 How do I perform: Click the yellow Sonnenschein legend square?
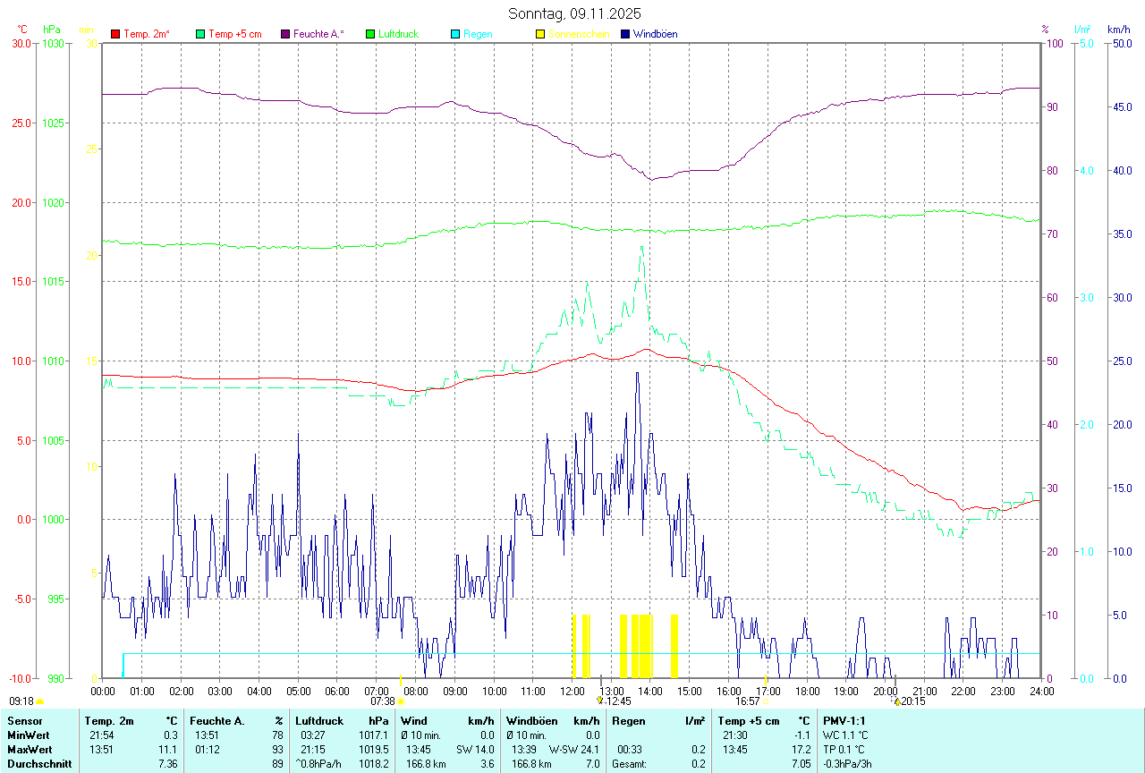coord(540,34)
